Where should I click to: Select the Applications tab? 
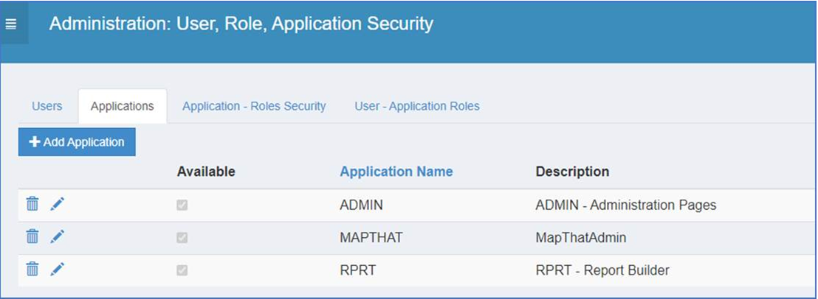pyautogui.click(x=122, y=106)
